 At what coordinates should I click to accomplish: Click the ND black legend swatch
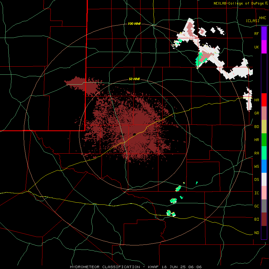pyautogui.click(x=264, y=233)
